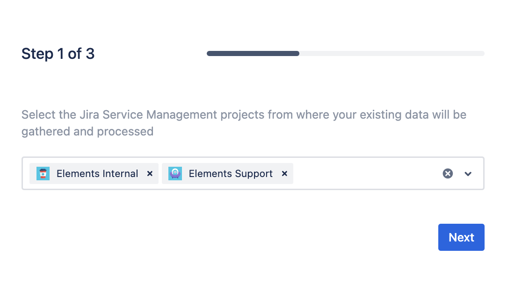Click the Elements Support tag label text

point(231,174)
